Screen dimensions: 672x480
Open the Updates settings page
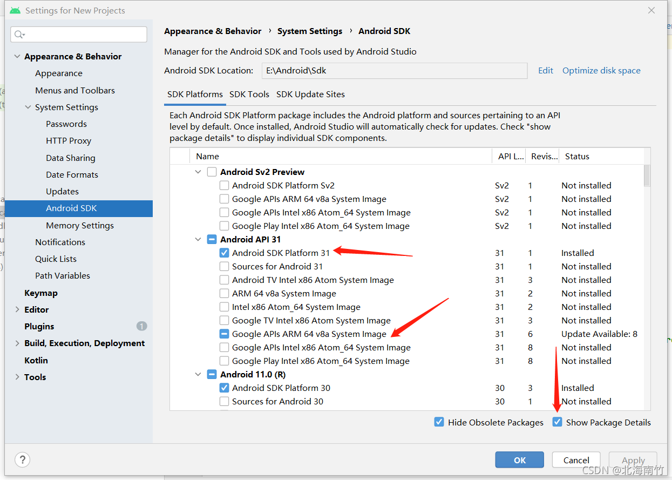tap(62, 191)
